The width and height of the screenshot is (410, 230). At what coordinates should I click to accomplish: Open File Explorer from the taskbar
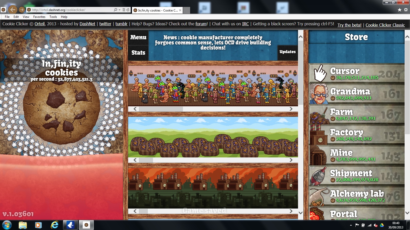coord(23,225)
